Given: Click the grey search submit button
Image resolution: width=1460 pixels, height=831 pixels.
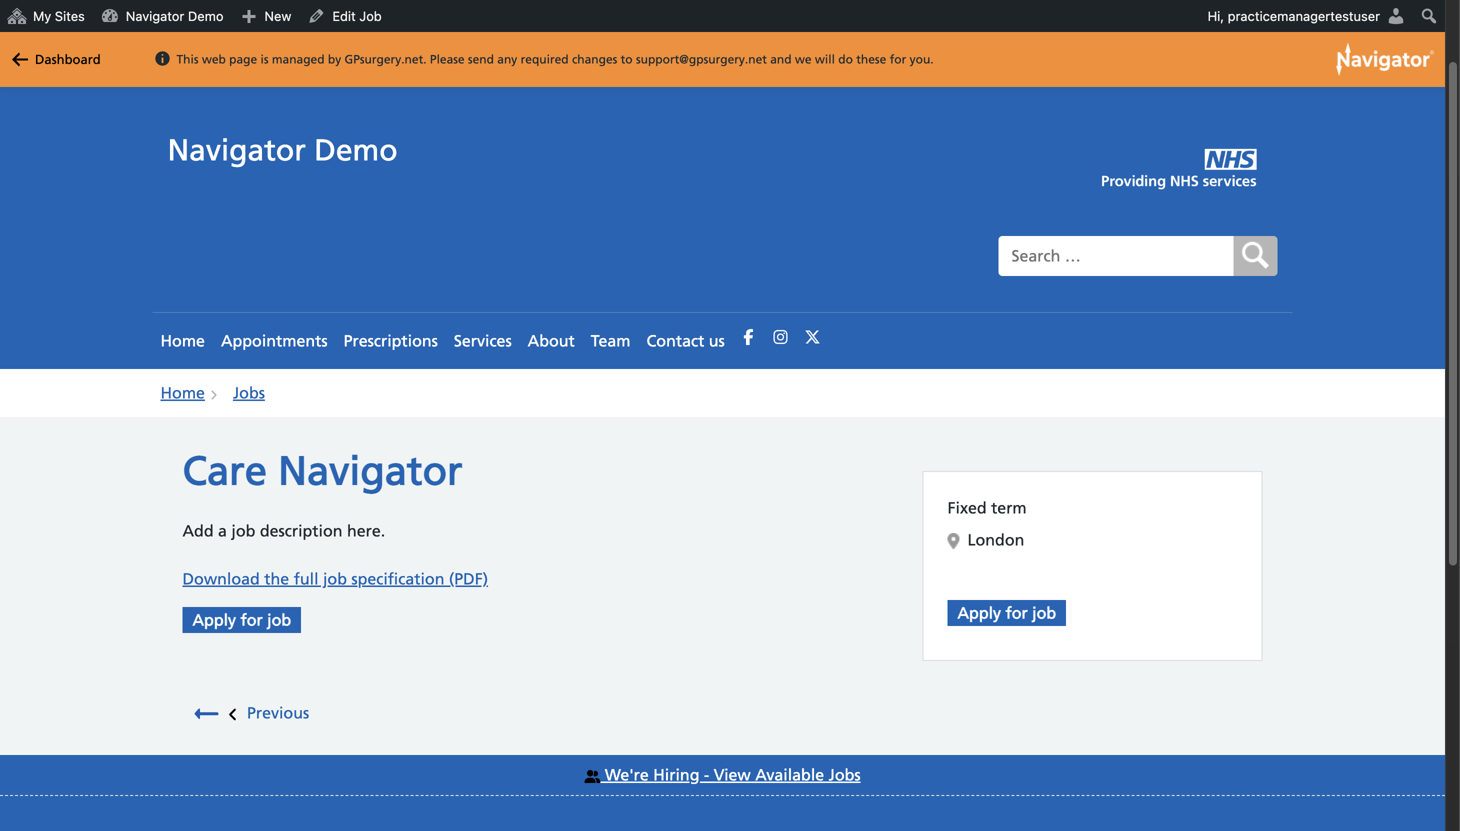Looking at the screenshot, I should click(1255, 255).
